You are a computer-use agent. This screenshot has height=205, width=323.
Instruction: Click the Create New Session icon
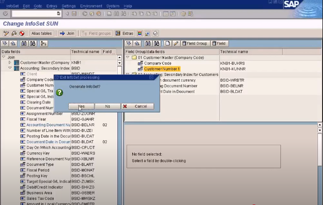[x=166, y=14]
